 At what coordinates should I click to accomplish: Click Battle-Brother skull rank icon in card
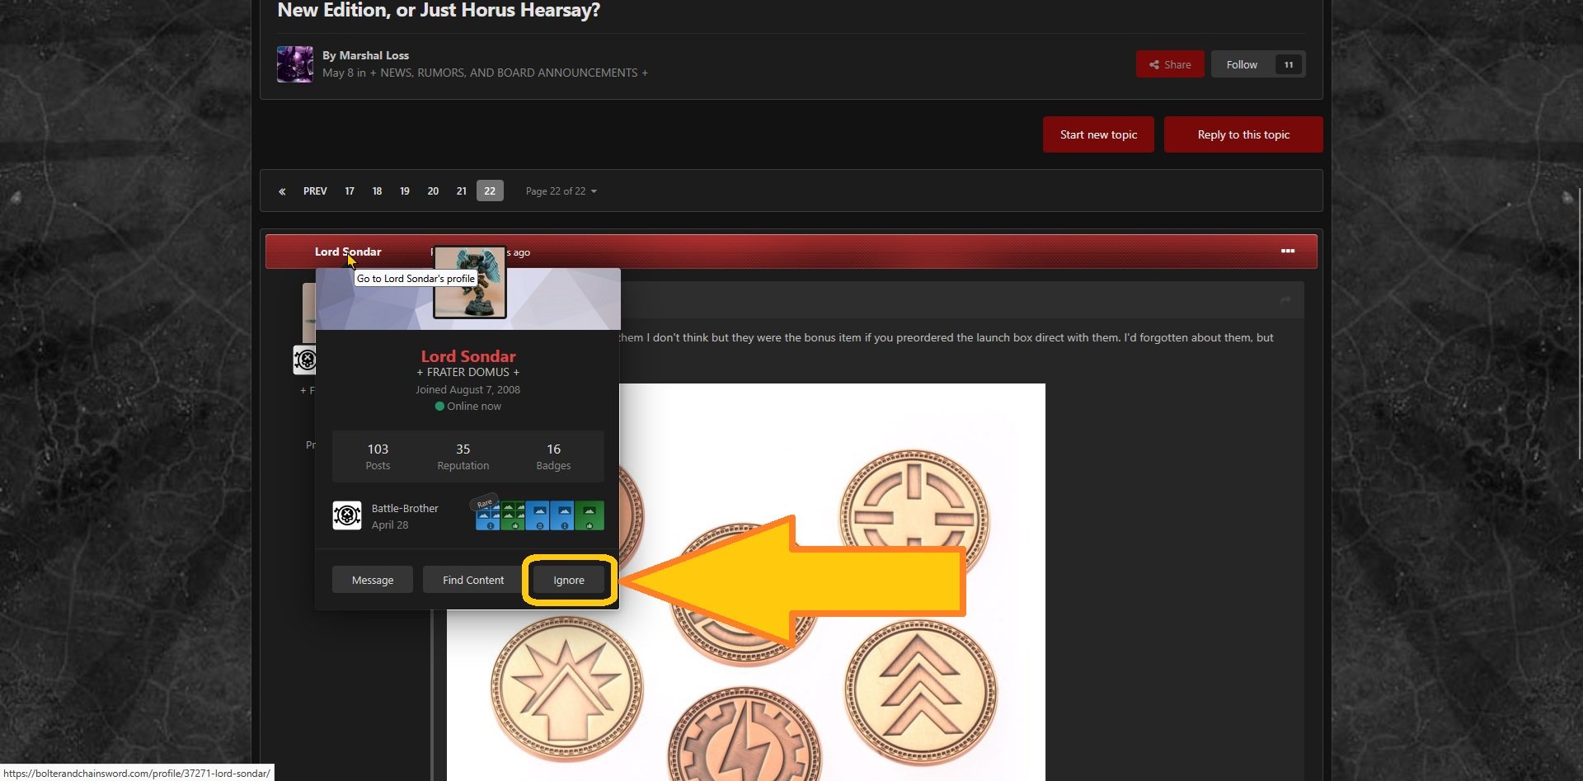click(347, 516)
